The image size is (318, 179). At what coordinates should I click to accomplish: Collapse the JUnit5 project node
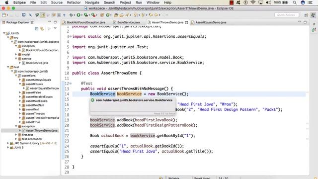[4, 33]
